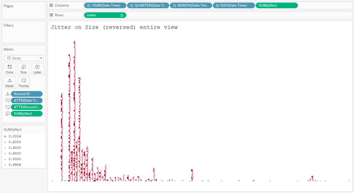Viewport: 354px width, 193px height.
Task: Click the delta symbol on Index pill
Action: click(121, 15)
